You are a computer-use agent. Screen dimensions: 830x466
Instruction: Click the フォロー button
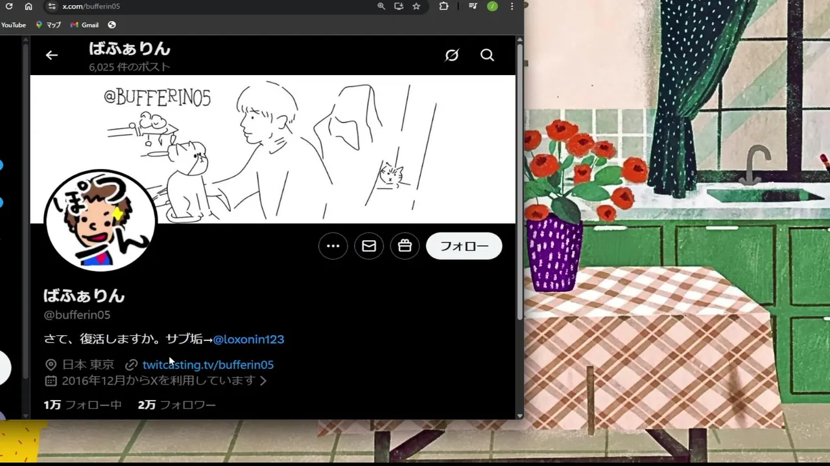464,246
